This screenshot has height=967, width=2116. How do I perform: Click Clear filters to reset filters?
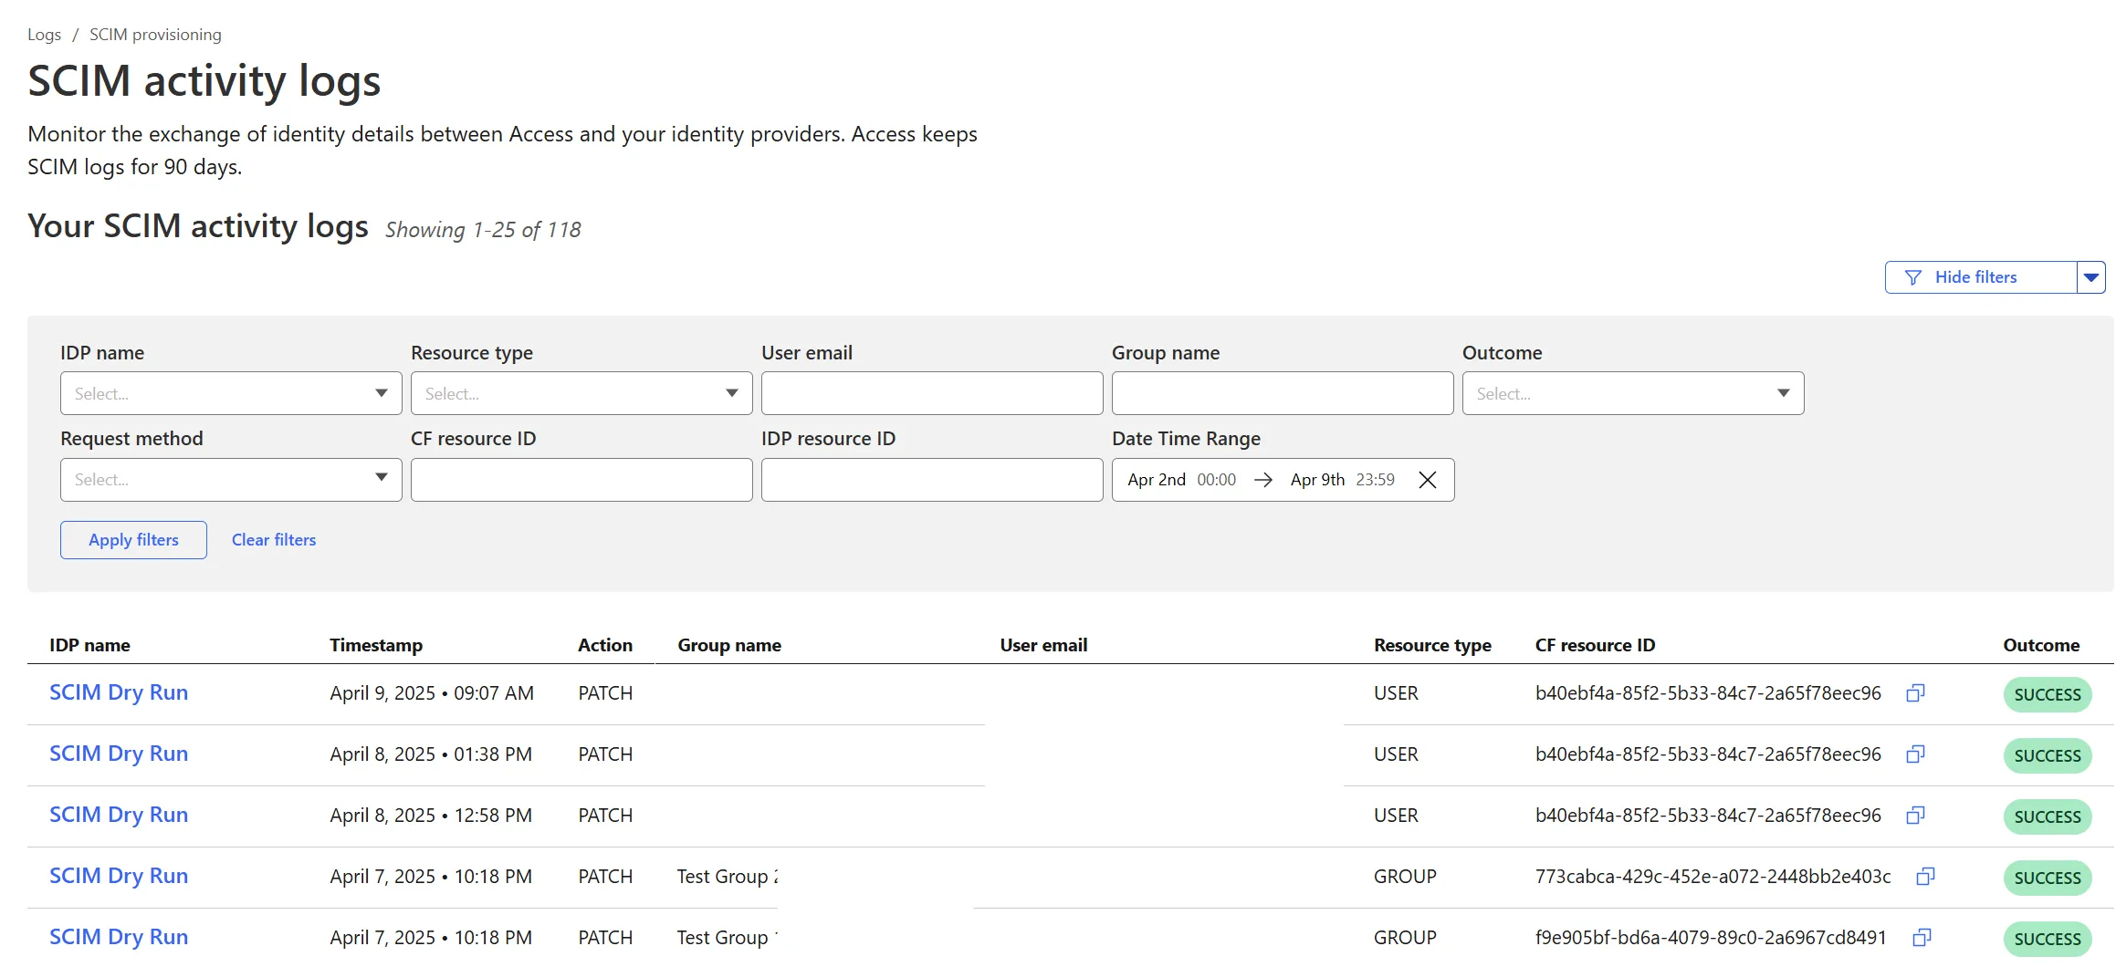point(273,539)
